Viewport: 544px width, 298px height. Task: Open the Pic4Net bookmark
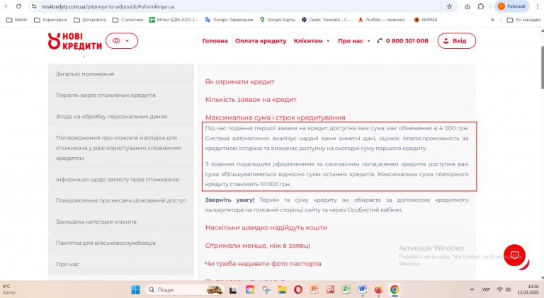coord(382,20)
